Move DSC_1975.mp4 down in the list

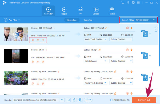pyautogui.click(x=156, y=32)
